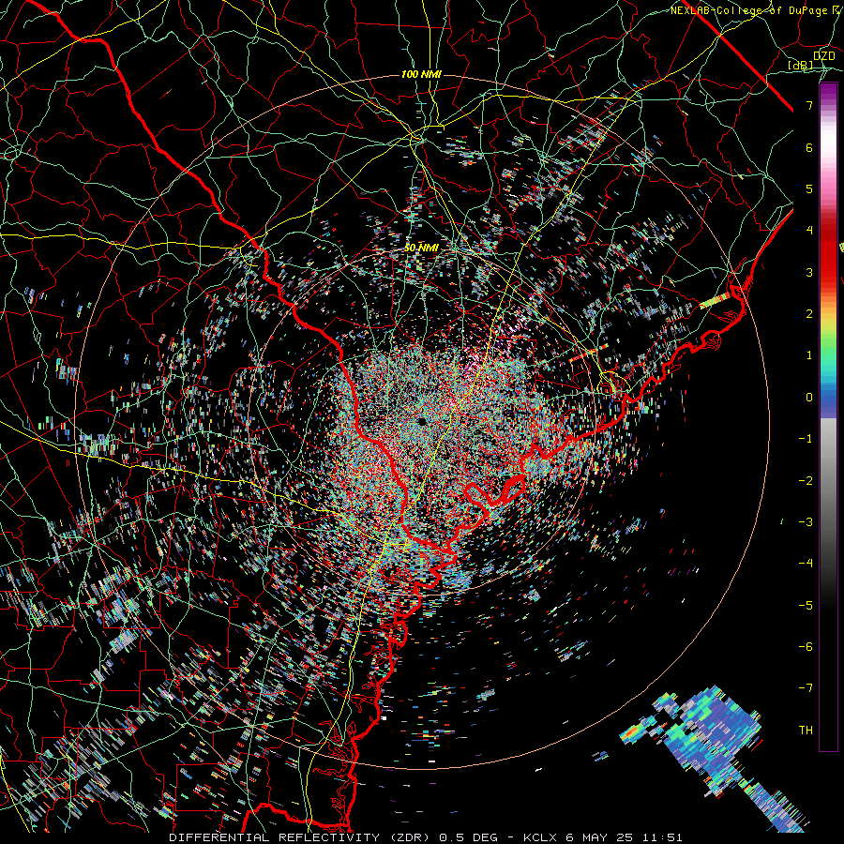
Task: Click the "3" value on the color scale
Action: pos(809,272)
